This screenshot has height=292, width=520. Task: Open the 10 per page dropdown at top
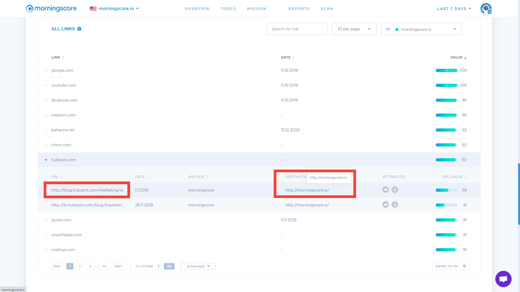tap(354, 29)
